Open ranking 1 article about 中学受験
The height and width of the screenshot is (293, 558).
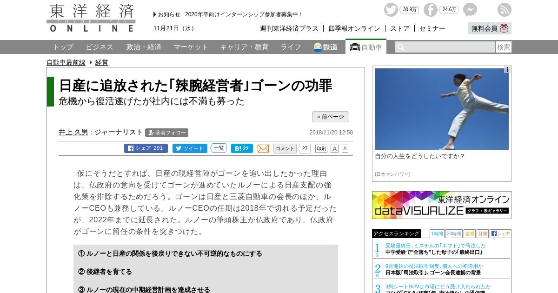click(435, 249)
